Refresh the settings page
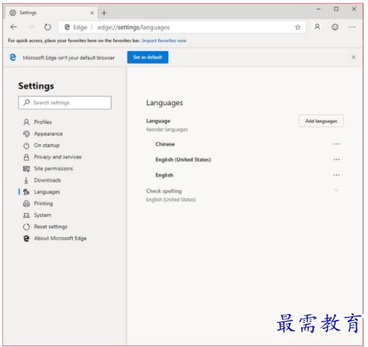Screen dimensions: 368x347 tap(47, 27)
